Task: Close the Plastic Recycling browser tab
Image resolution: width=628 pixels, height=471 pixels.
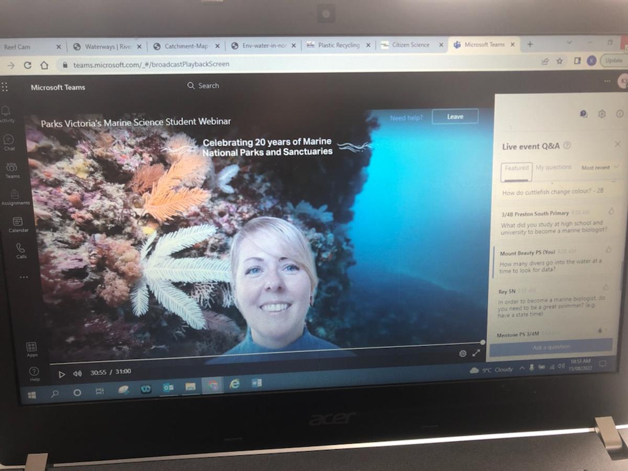Action: click(368, 46)
